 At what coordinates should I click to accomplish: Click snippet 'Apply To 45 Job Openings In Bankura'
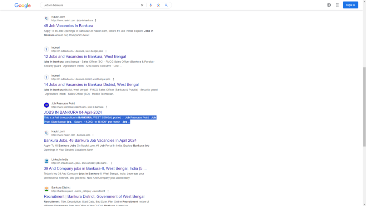click(x=99, y=33)
